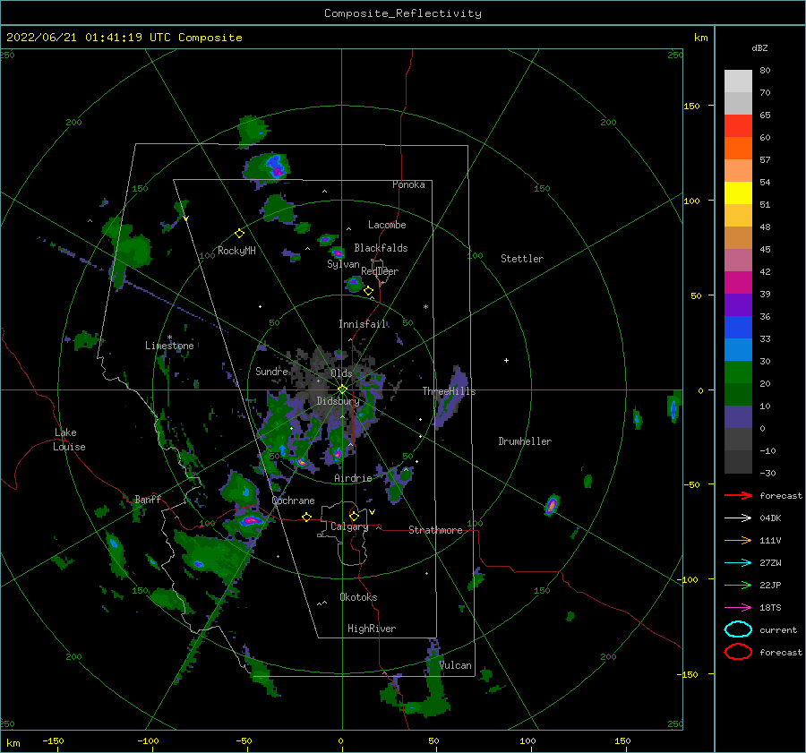The image size is (806, 753).
Task: Click the ThreeHills label
Action: (x=449, y=391)
